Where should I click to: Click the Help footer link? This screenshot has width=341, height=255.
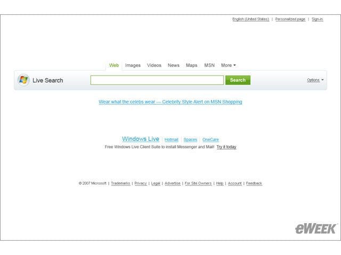coord(220,183)
